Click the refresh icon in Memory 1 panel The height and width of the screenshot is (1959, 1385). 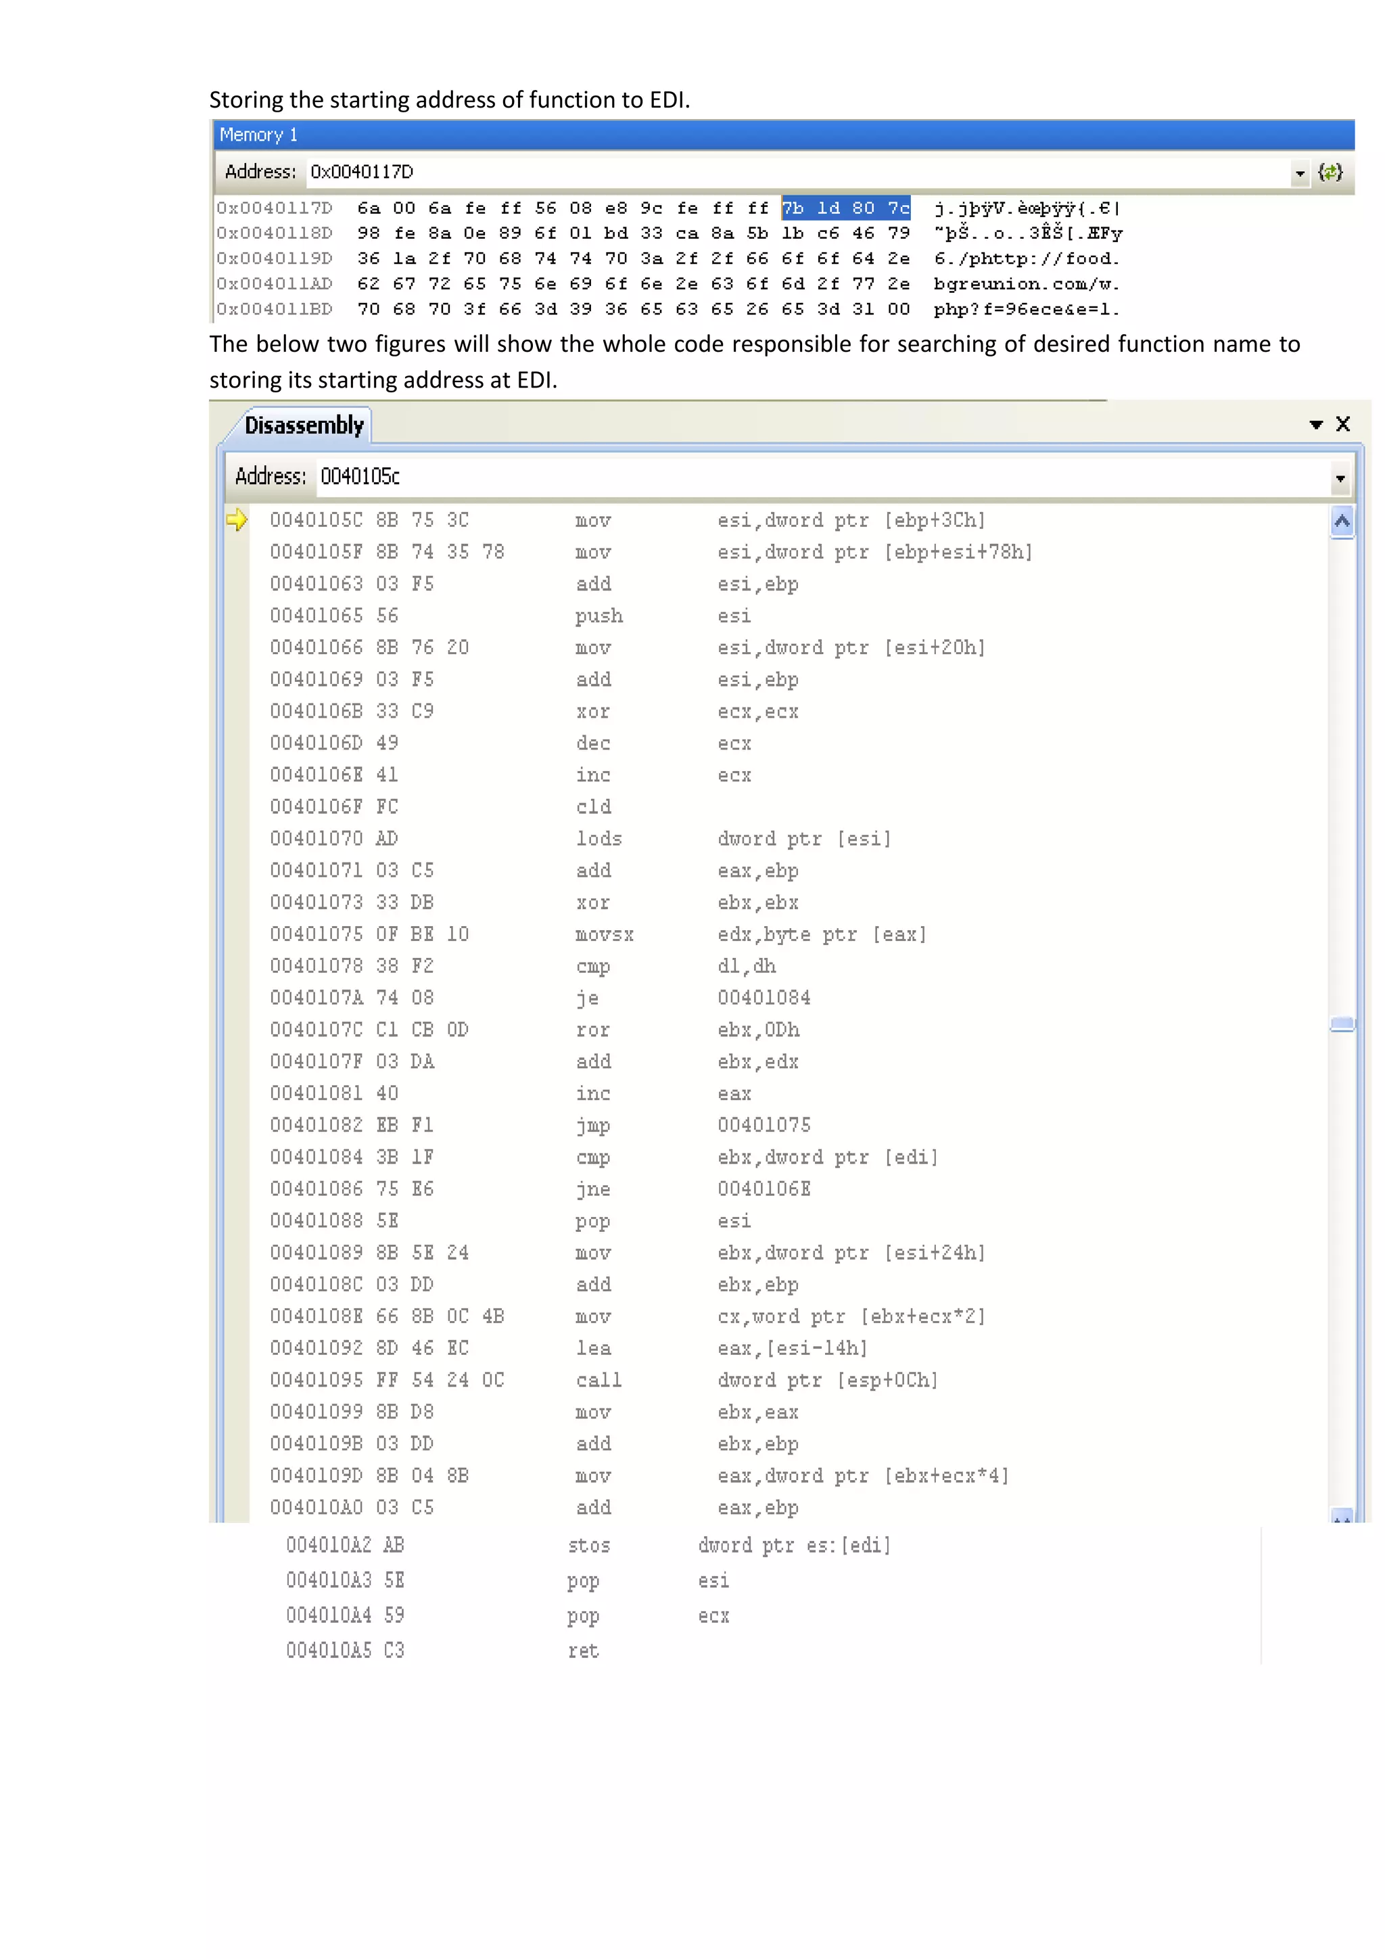click(x=1330, y=172)
